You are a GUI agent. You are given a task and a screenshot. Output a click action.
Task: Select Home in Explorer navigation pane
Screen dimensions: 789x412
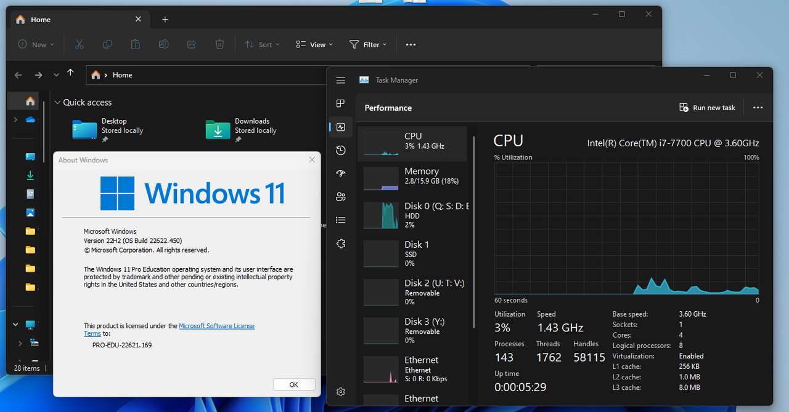pyautogui.click(x=30, y=101)
